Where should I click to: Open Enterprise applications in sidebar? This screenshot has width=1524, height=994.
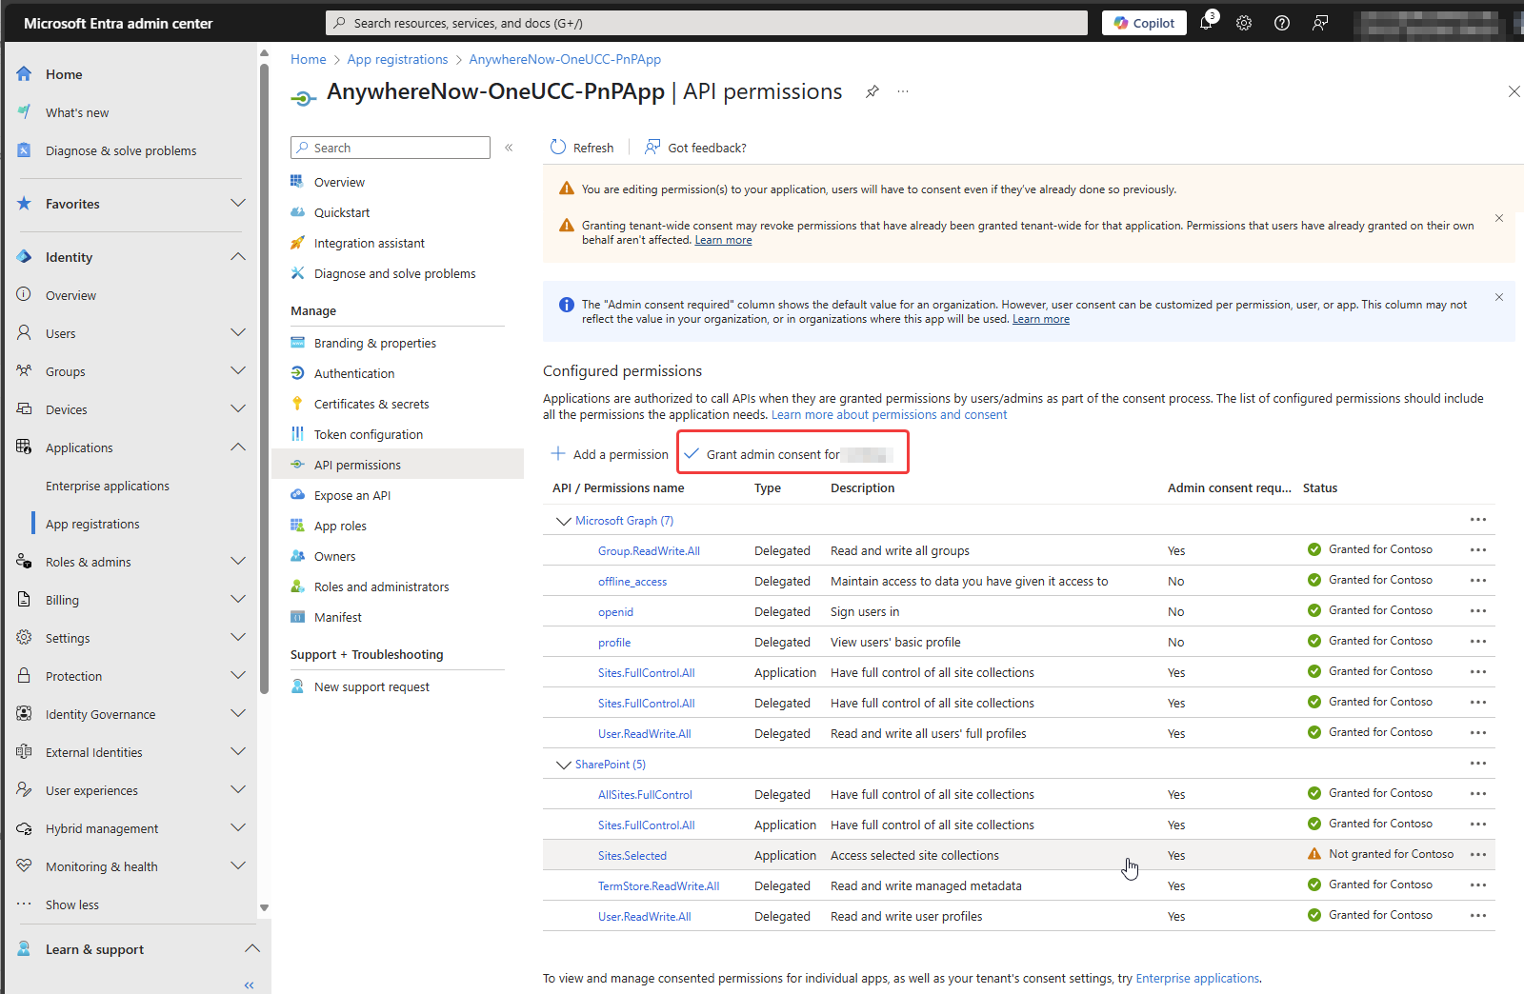(108, 486)
